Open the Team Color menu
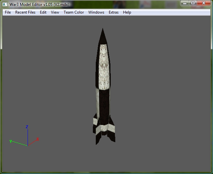Viewport: 213px width, 174px height. pyautogui.click(x=74, y=12)
